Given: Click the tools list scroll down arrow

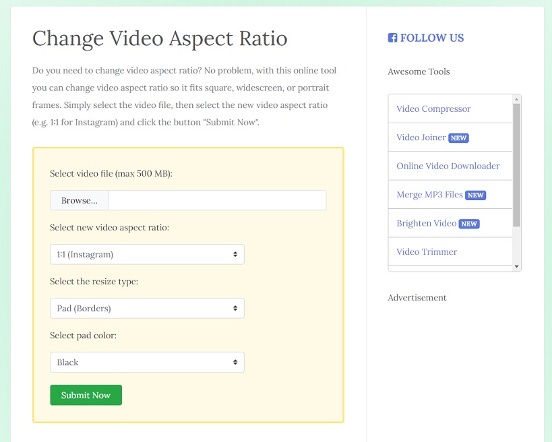Looking at the screenshot, I should coord(516,266).
